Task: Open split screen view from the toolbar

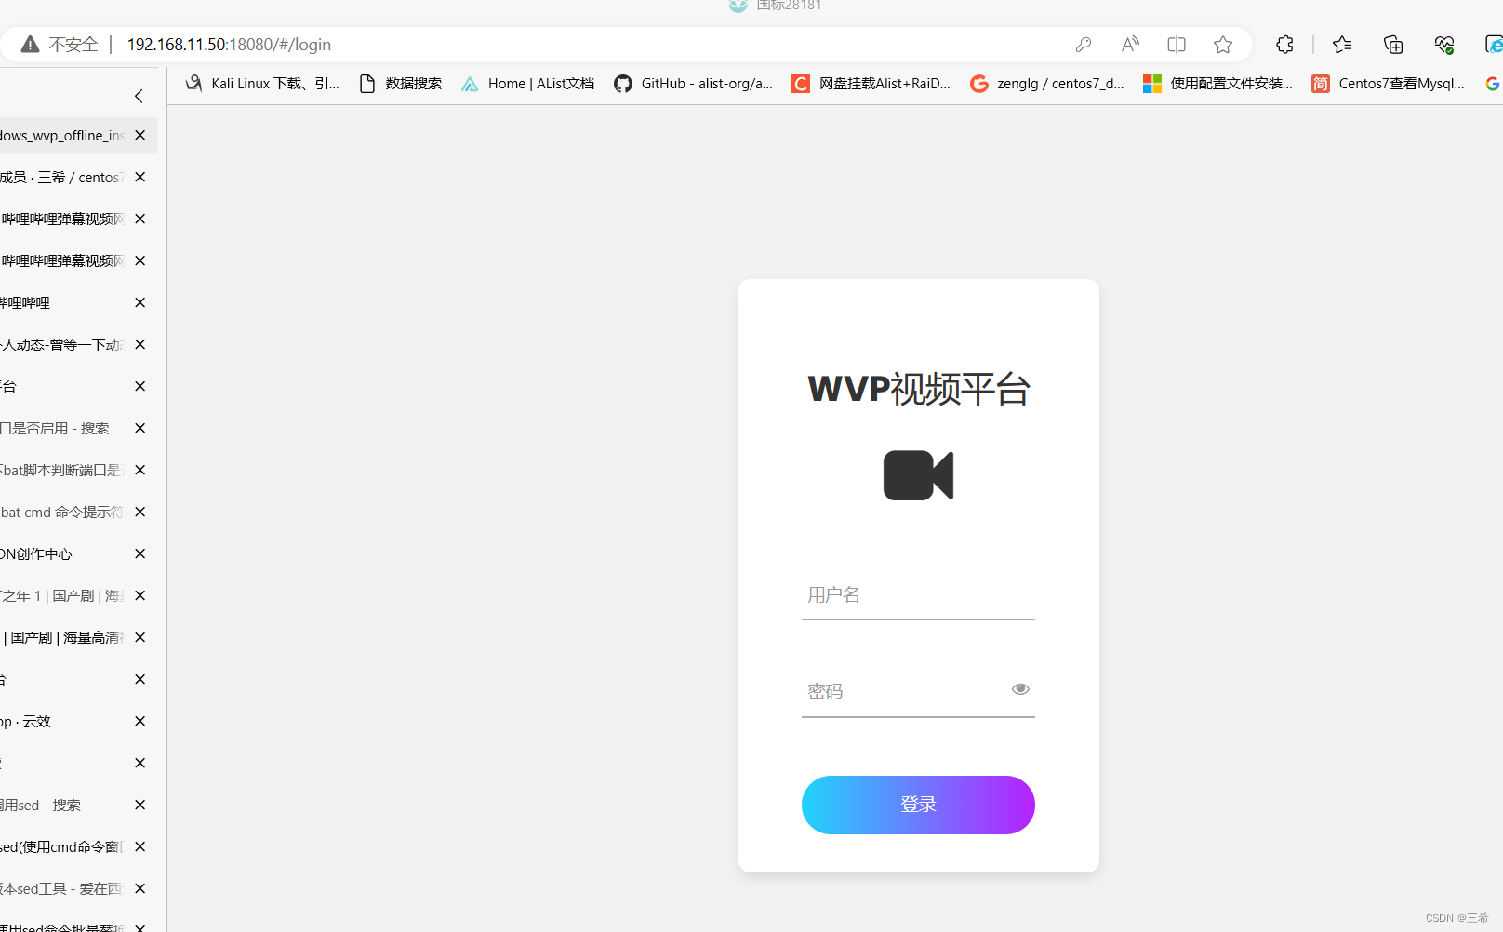Action: point(1176,44)
